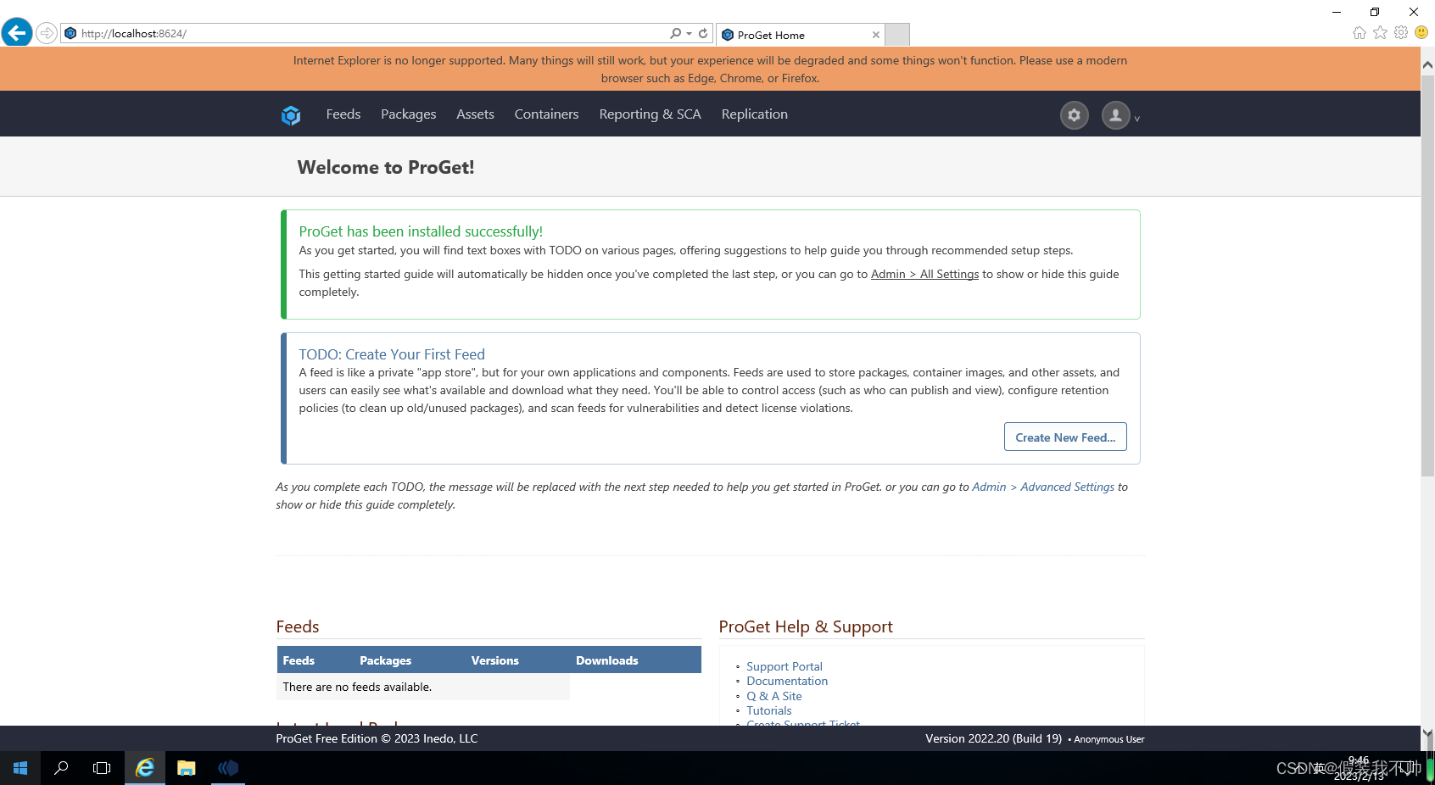The width and height of the screenshot is (1435, 785).
Task: Open the Windows Start menu
Action: pyautogui.click(x=20, y=768)
